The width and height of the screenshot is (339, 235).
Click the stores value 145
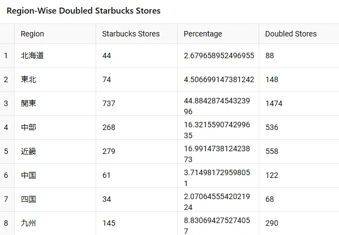point(137,223)
